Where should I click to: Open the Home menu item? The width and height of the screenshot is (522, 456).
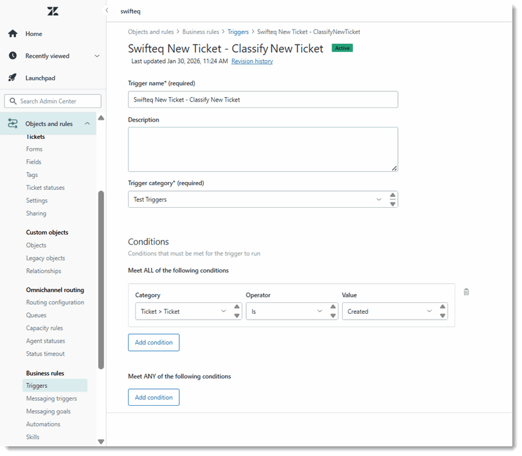pos(33,33)
